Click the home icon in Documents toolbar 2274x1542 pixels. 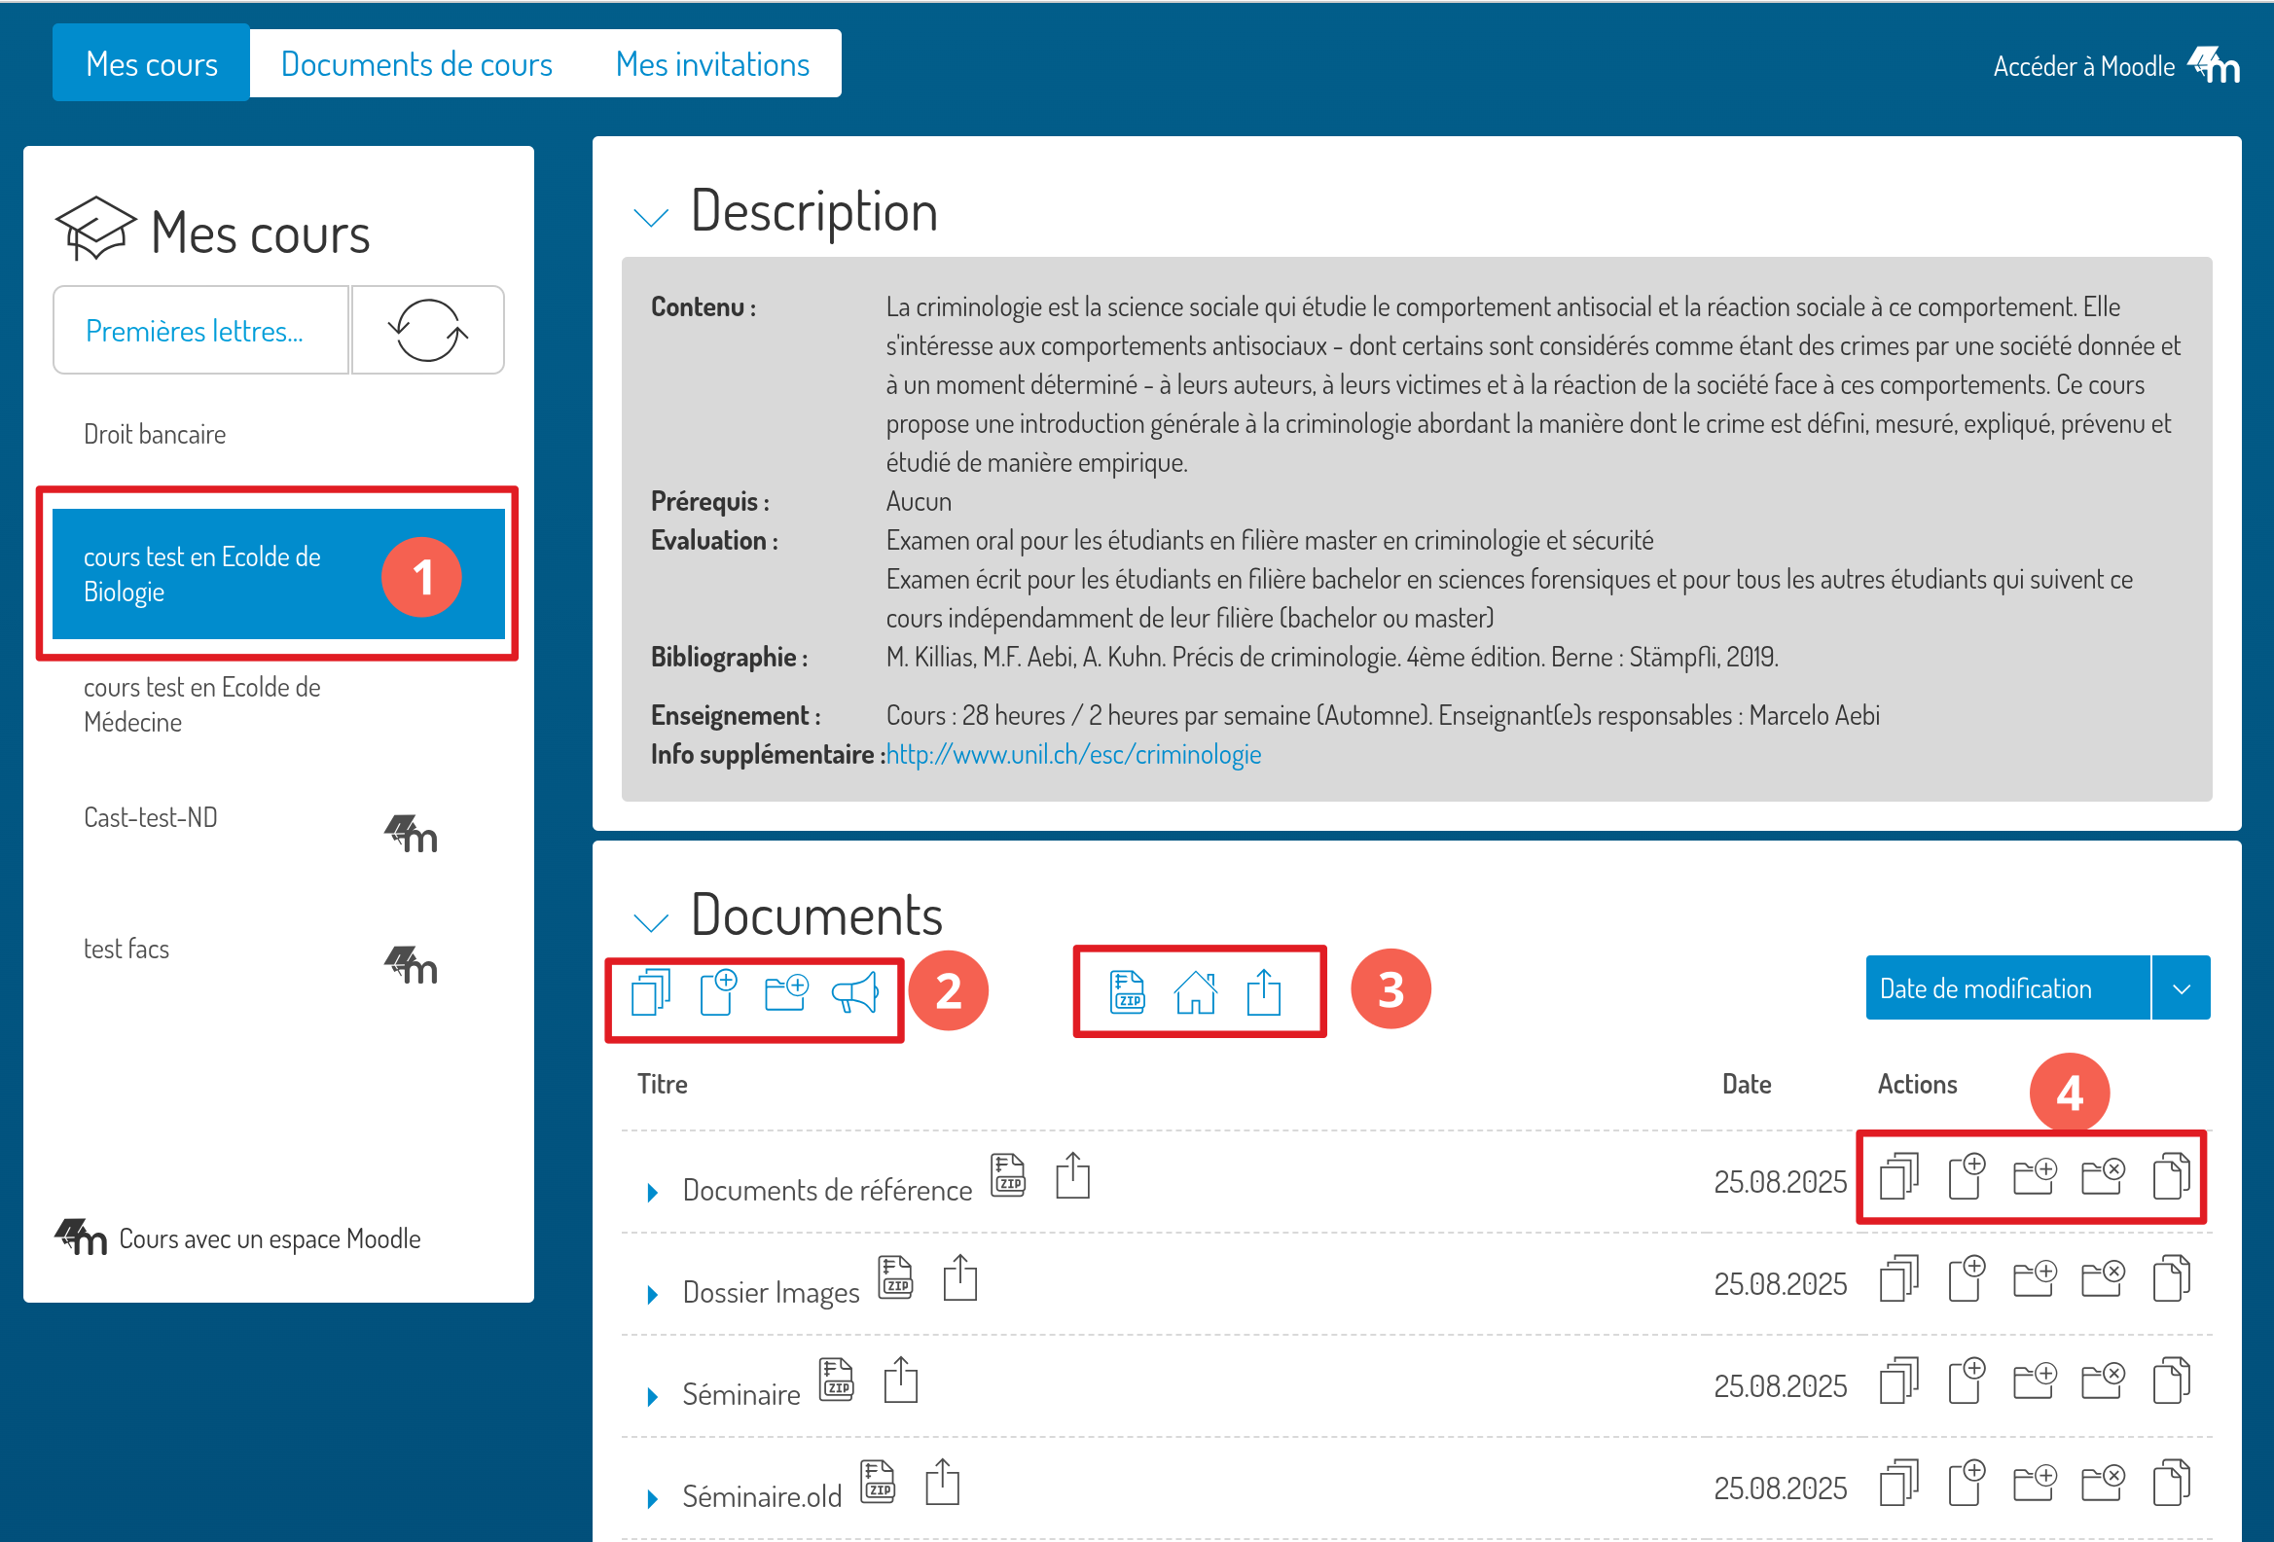point(1195,993)
